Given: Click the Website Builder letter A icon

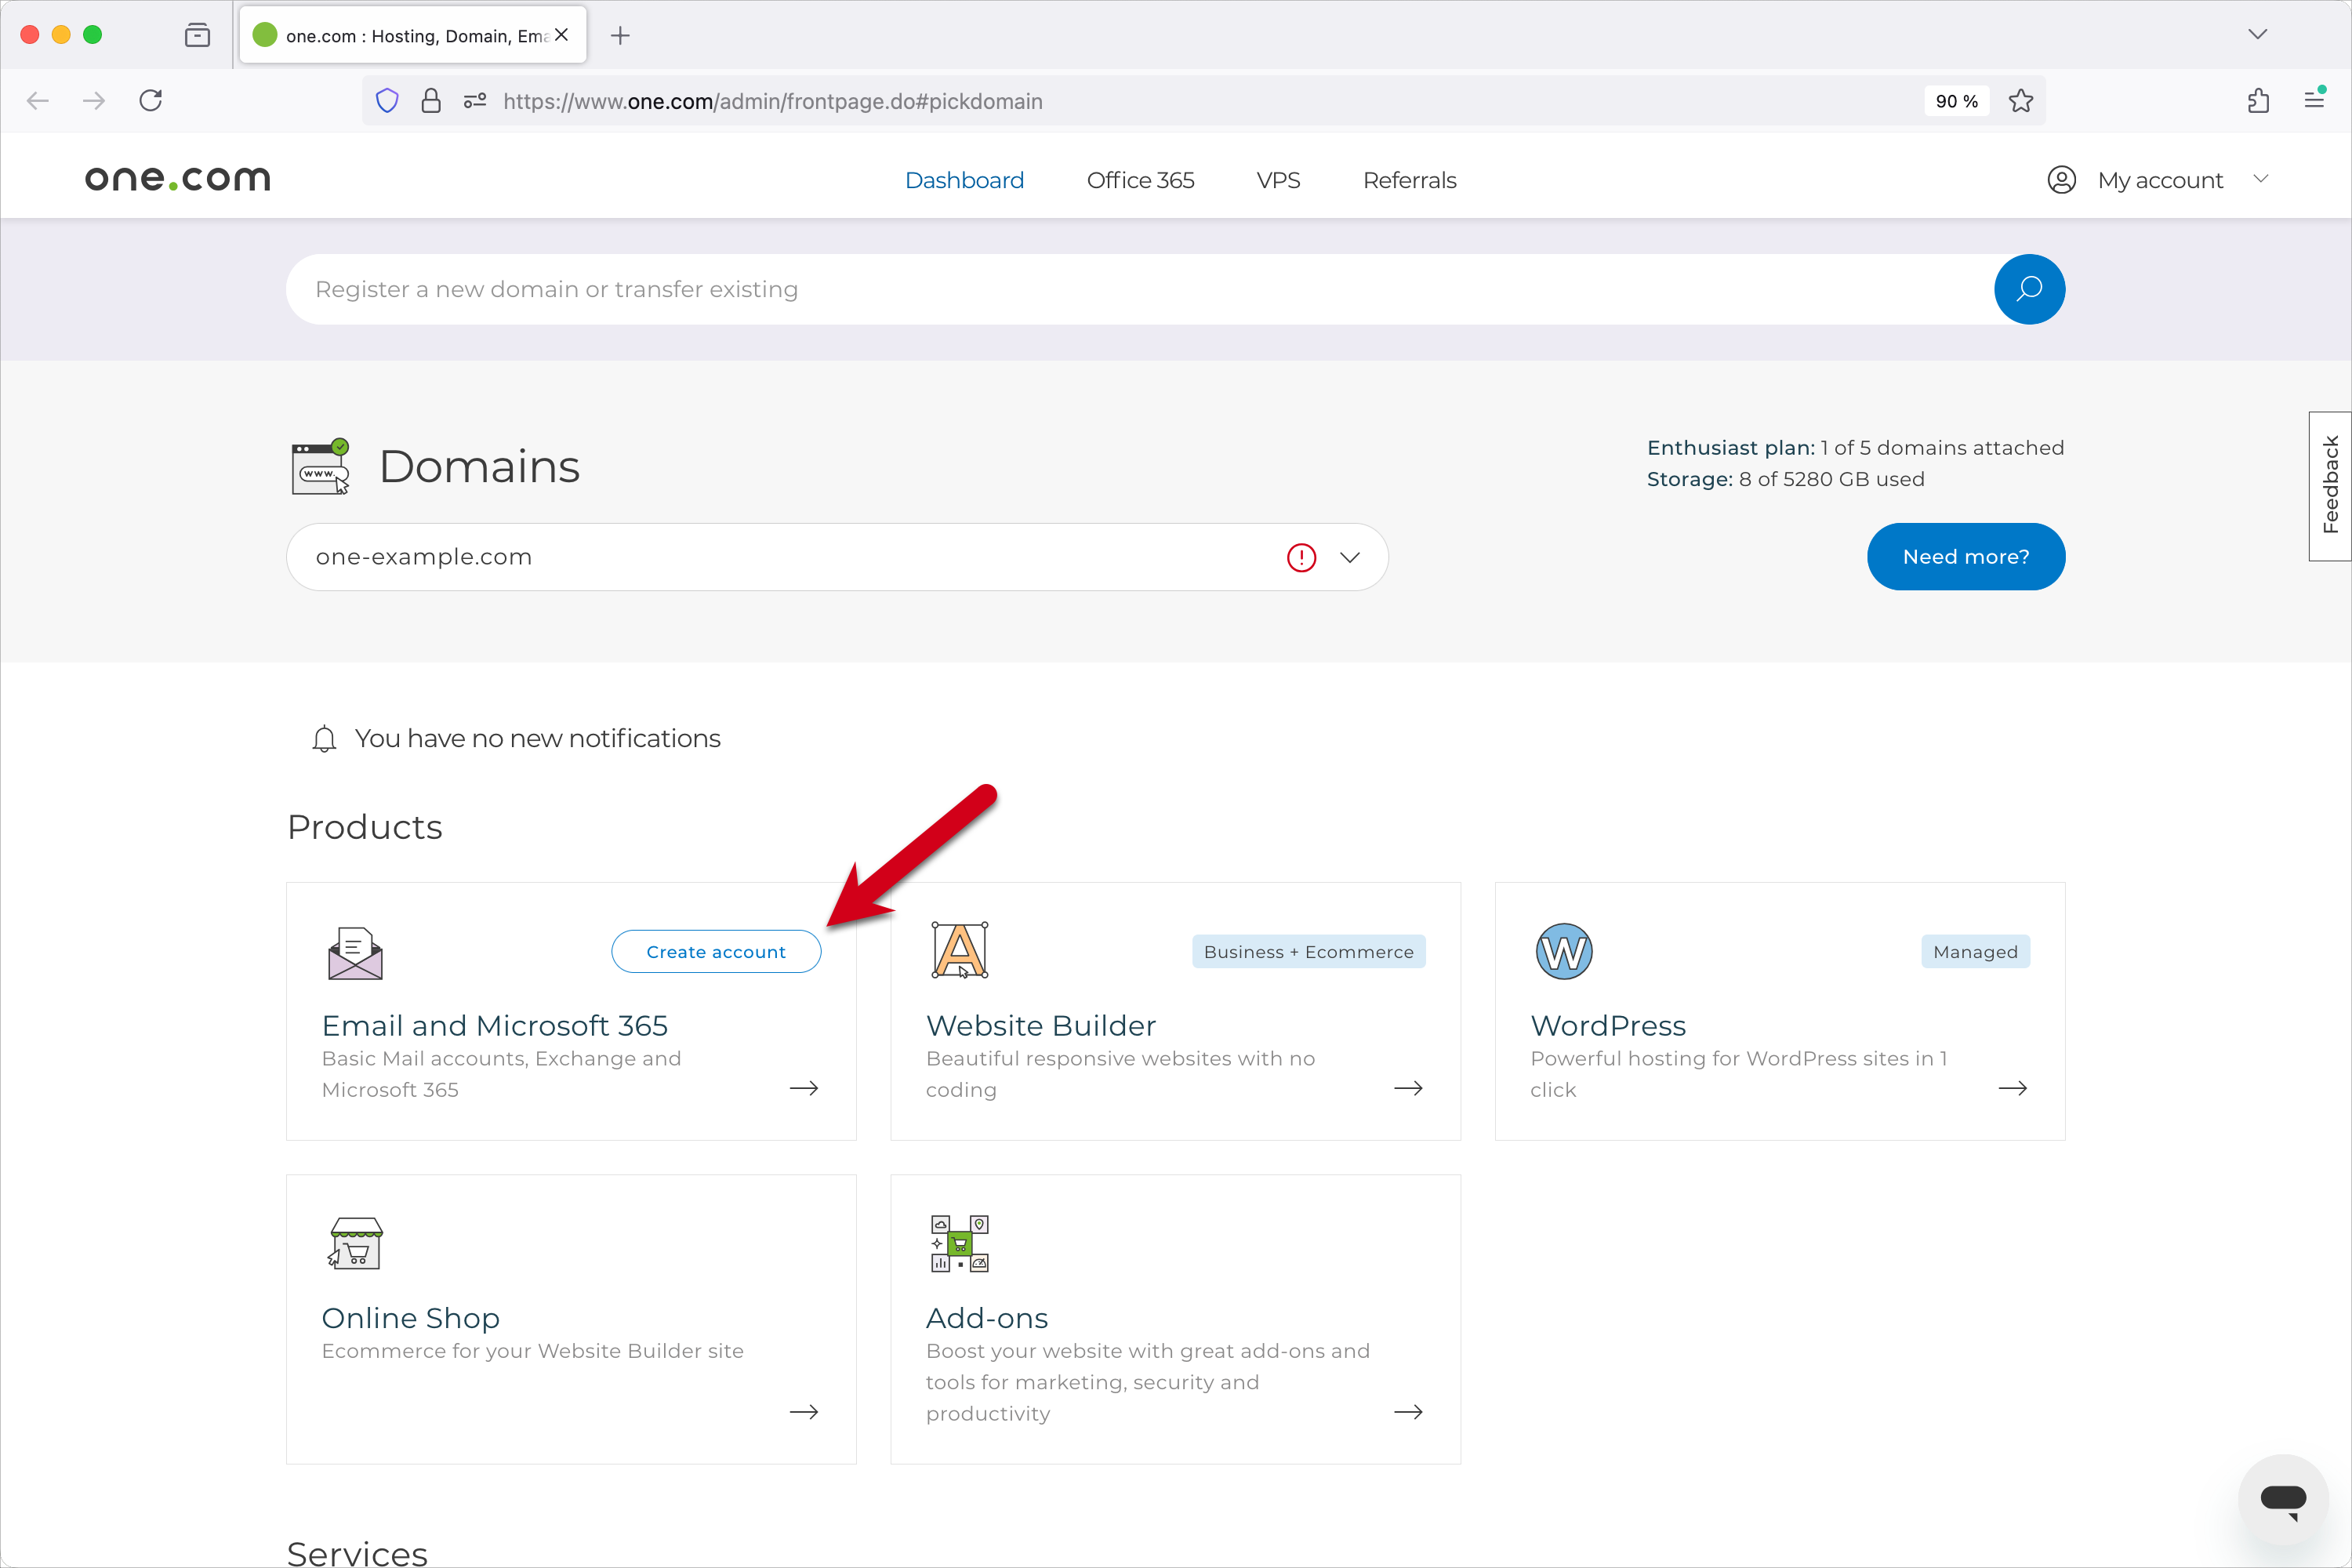Looking at the screenshot, I should click(959, 950).
